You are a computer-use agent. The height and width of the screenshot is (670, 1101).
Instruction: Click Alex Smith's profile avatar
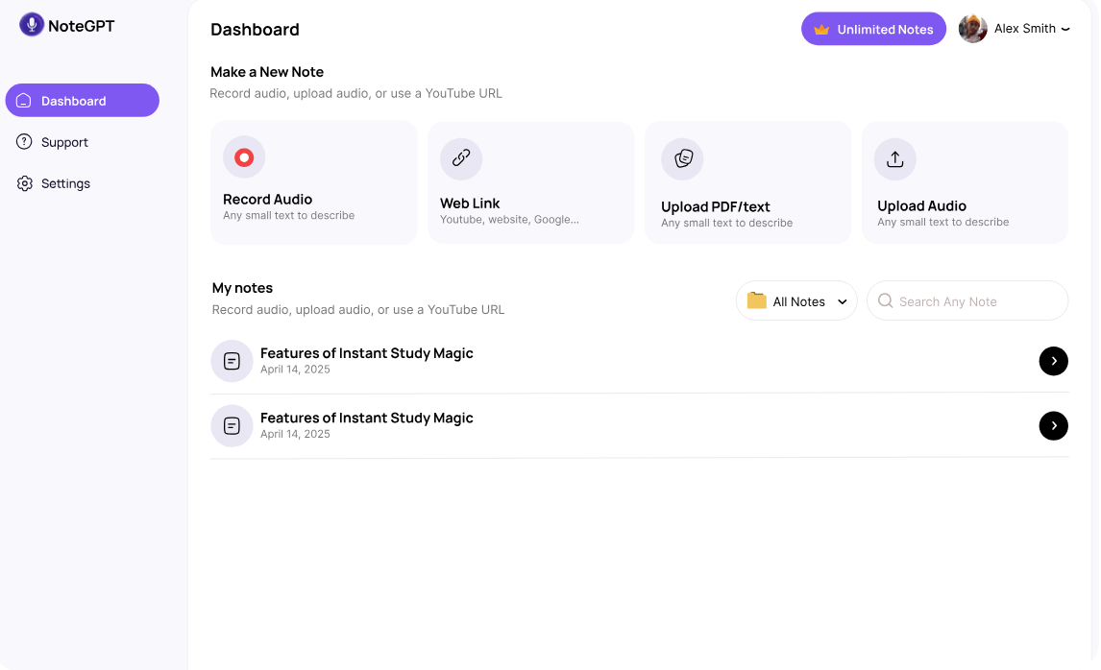[972, 28]
